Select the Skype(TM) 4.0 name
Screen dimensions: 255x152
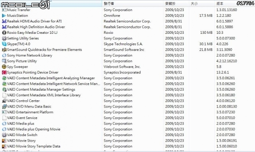(x=19, y=44)
